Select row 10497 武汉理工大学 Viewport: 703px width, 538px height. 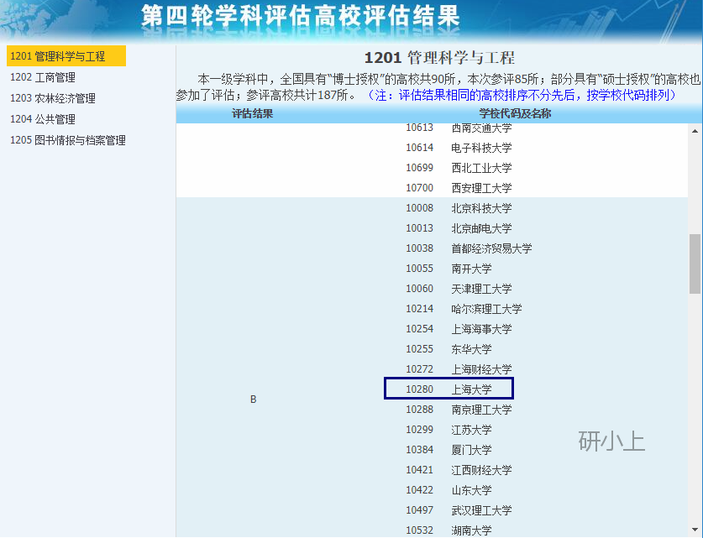(x=459, y=510)
